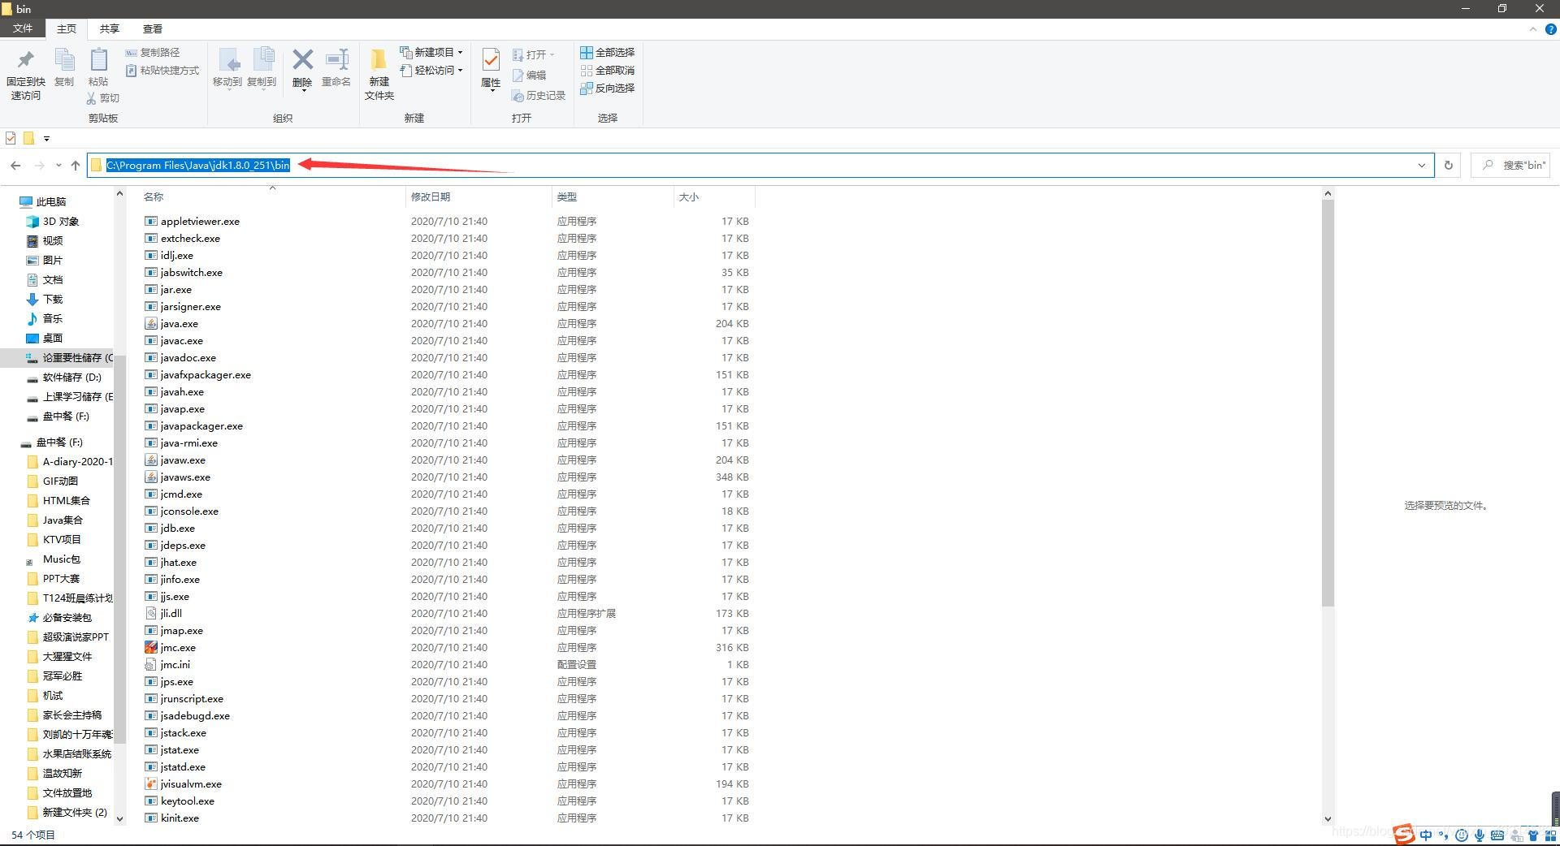Open the recent locations dropdown arrow
The height and width of the screenshot is (846, 1560).
(58, 166)
